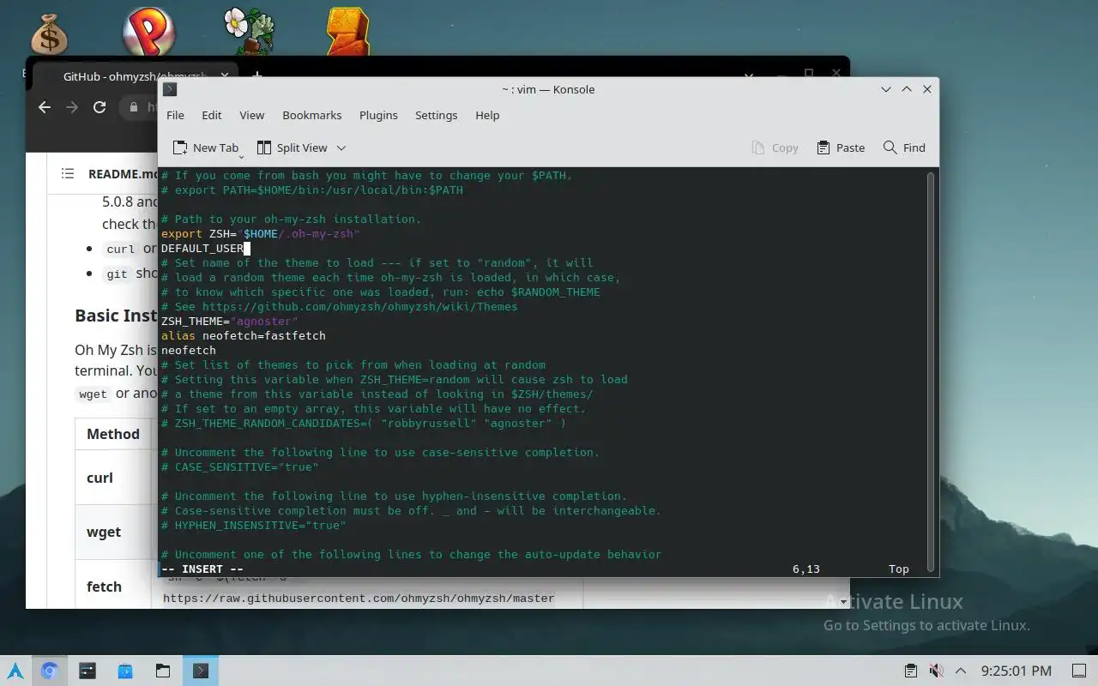Open the Settings menu in Konsole
This screenshot has width=1098, height=686.
coord(436,115)
